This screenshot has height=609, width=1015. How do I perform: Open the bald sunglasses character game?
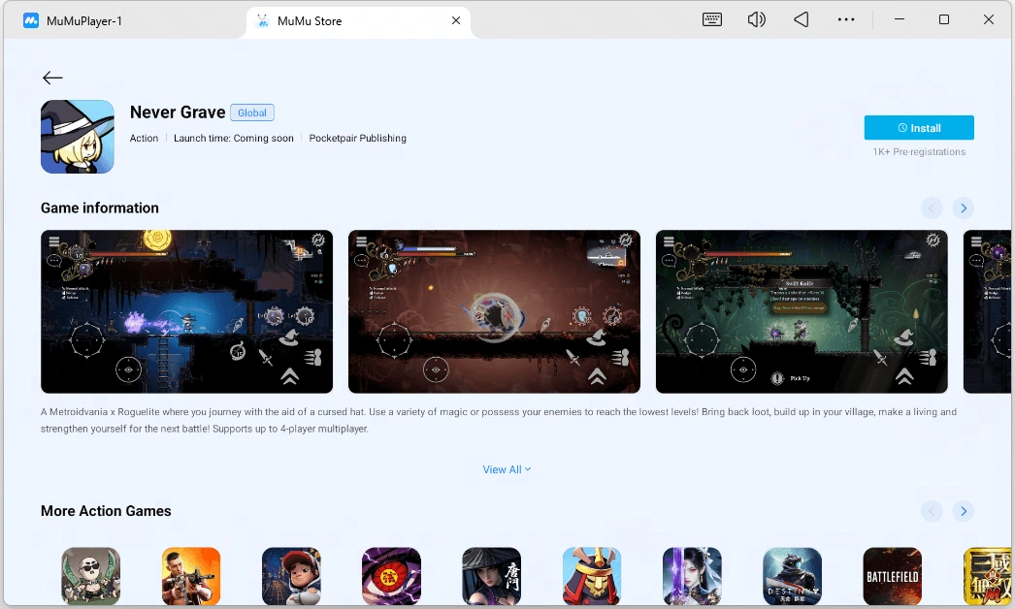(x=90, y=576)
